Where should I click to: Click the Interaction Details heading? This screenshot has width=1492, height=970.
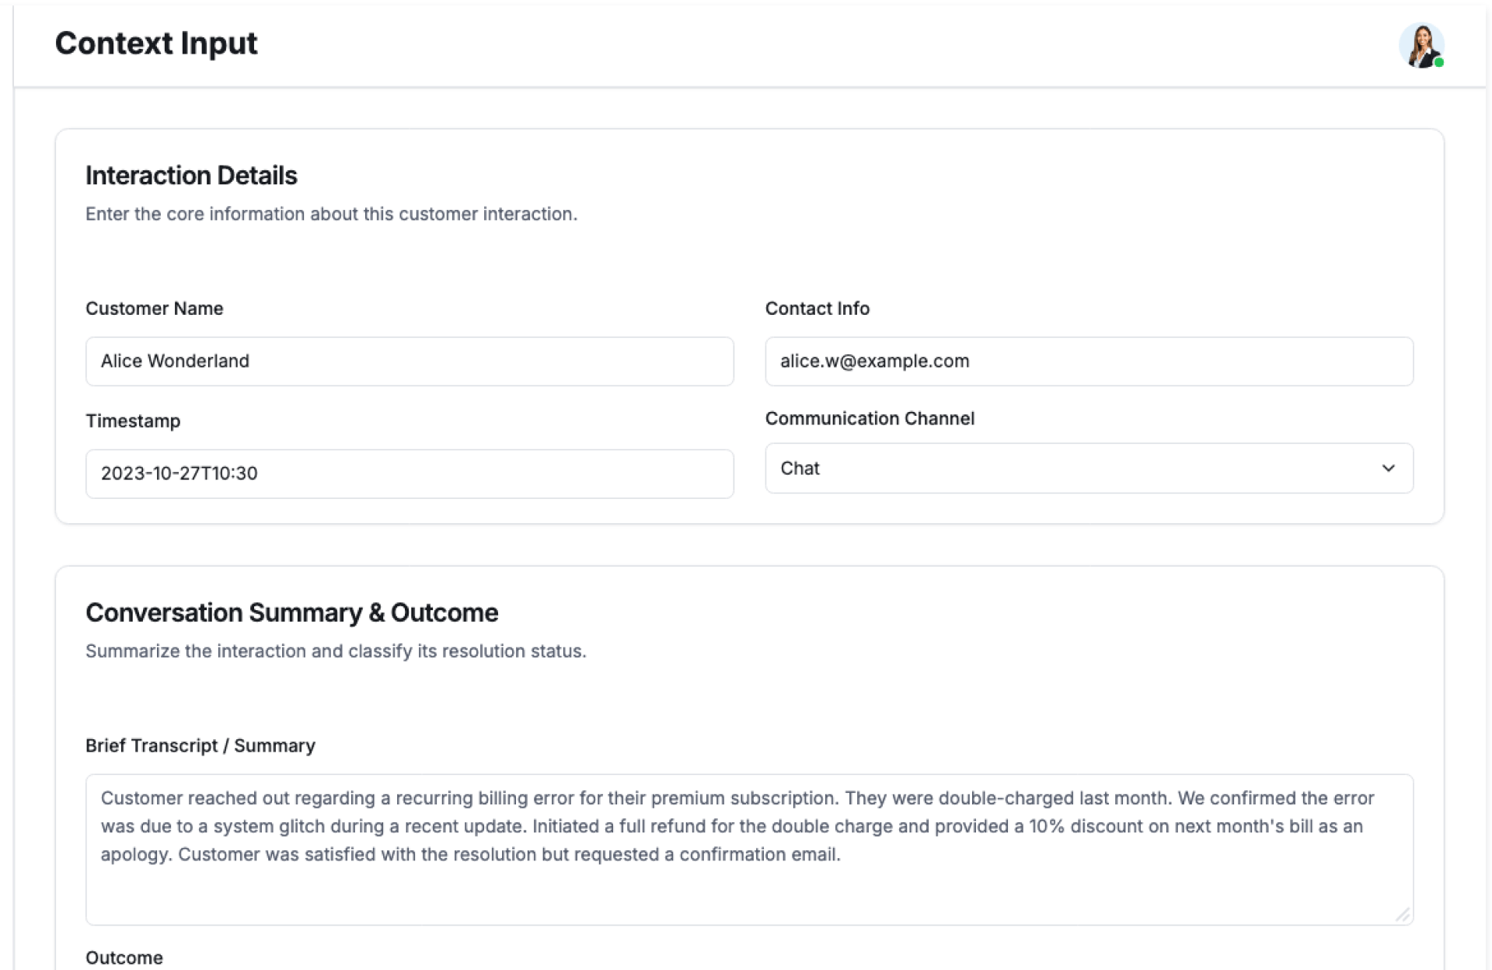click(x=191, y=176)
